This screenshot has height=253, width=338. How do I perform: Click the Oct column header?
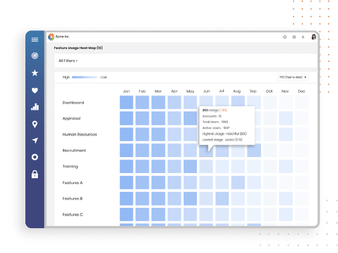[269, 91]
